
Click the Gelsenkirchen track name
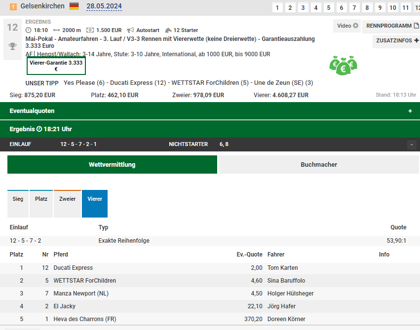click(x=42, y=6)
